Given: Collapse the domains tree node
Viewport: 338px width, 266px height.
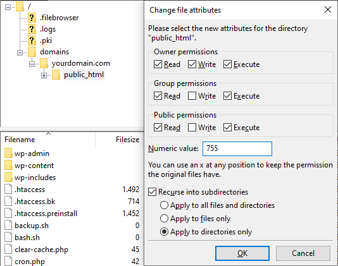Looking at the screenshot, I should [x=20, y=52].
